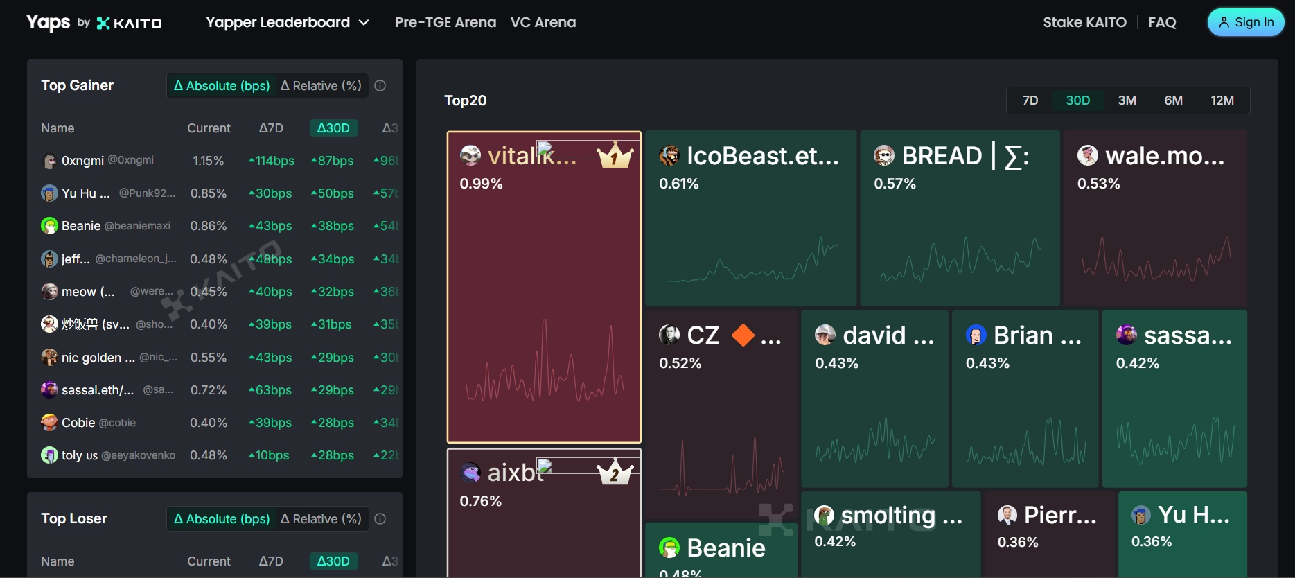Viewport: 1295px width, 578px height.
Task: Click IcoBeast avatar in treemap
Action: point(669,156)
